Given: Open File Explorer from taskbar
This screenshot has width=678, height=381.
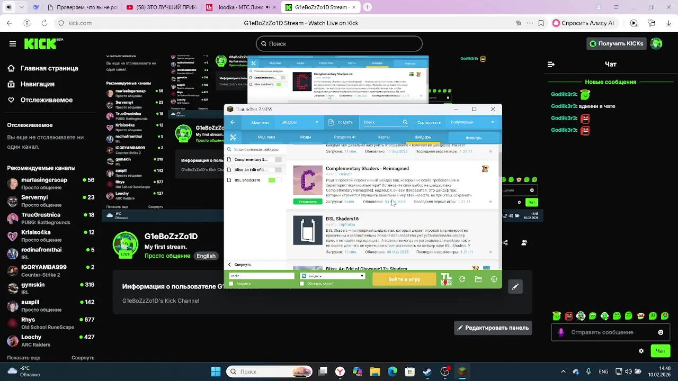Looking at the screenshot, I should [375, 371].
